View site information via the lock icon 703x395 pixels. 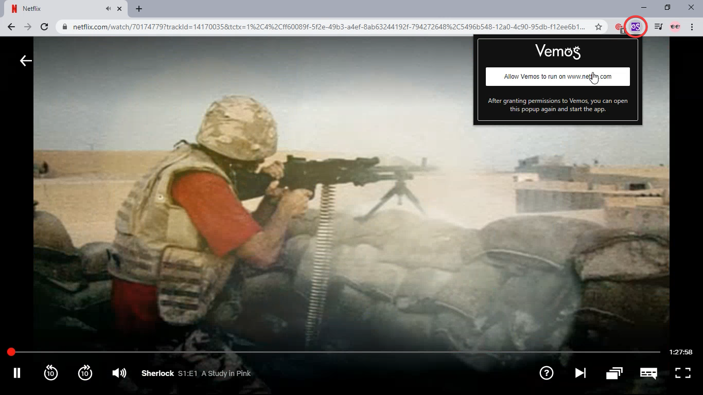[65, 27]
